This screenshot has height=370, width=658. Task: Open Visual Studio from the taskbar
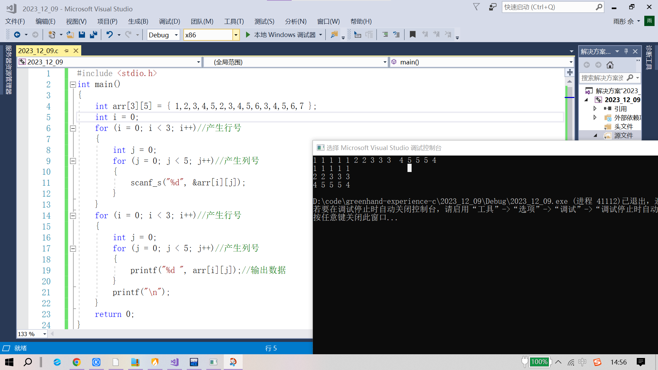[x=174, y=362]
